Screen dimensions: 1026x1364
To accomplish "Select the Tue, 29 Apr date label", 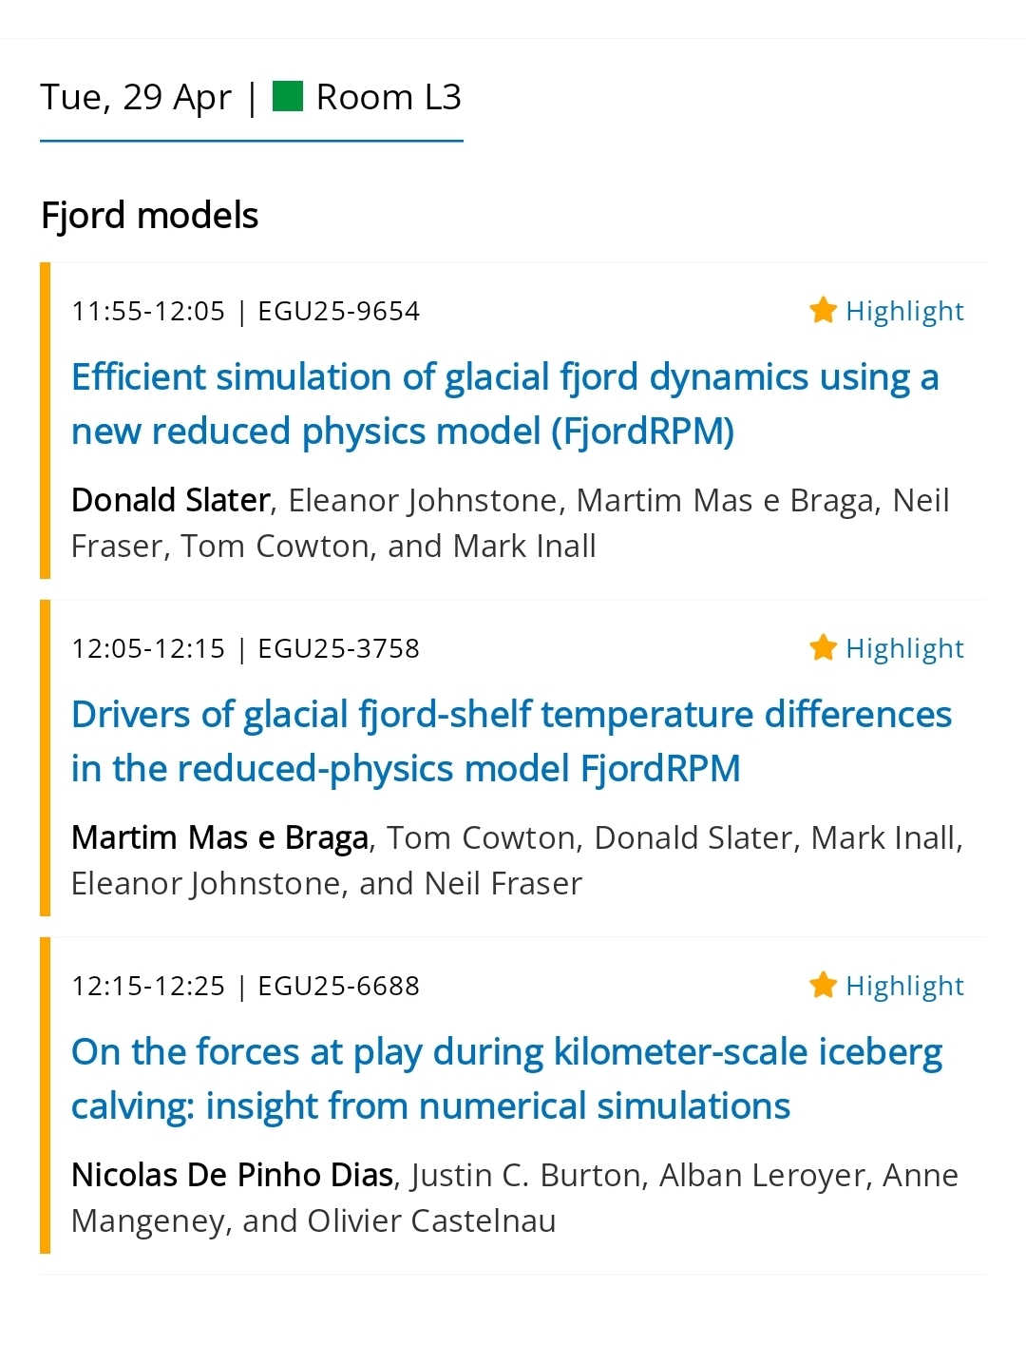I will tap(136, 97).
